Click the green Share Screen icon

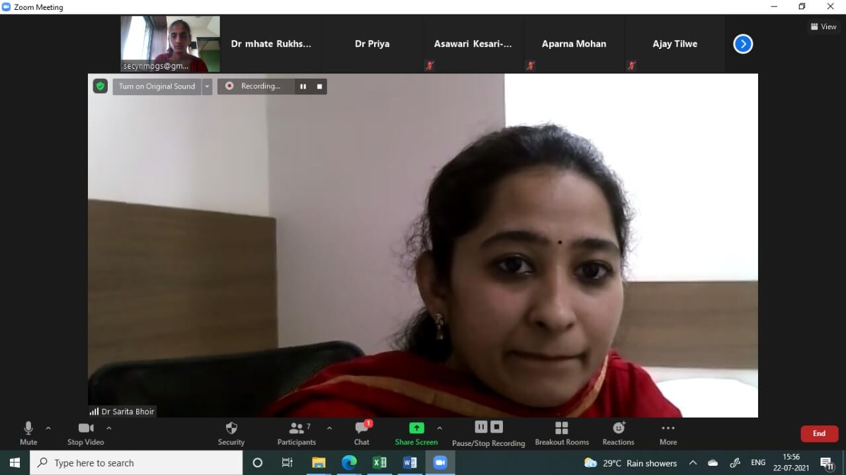click(416, 428)
